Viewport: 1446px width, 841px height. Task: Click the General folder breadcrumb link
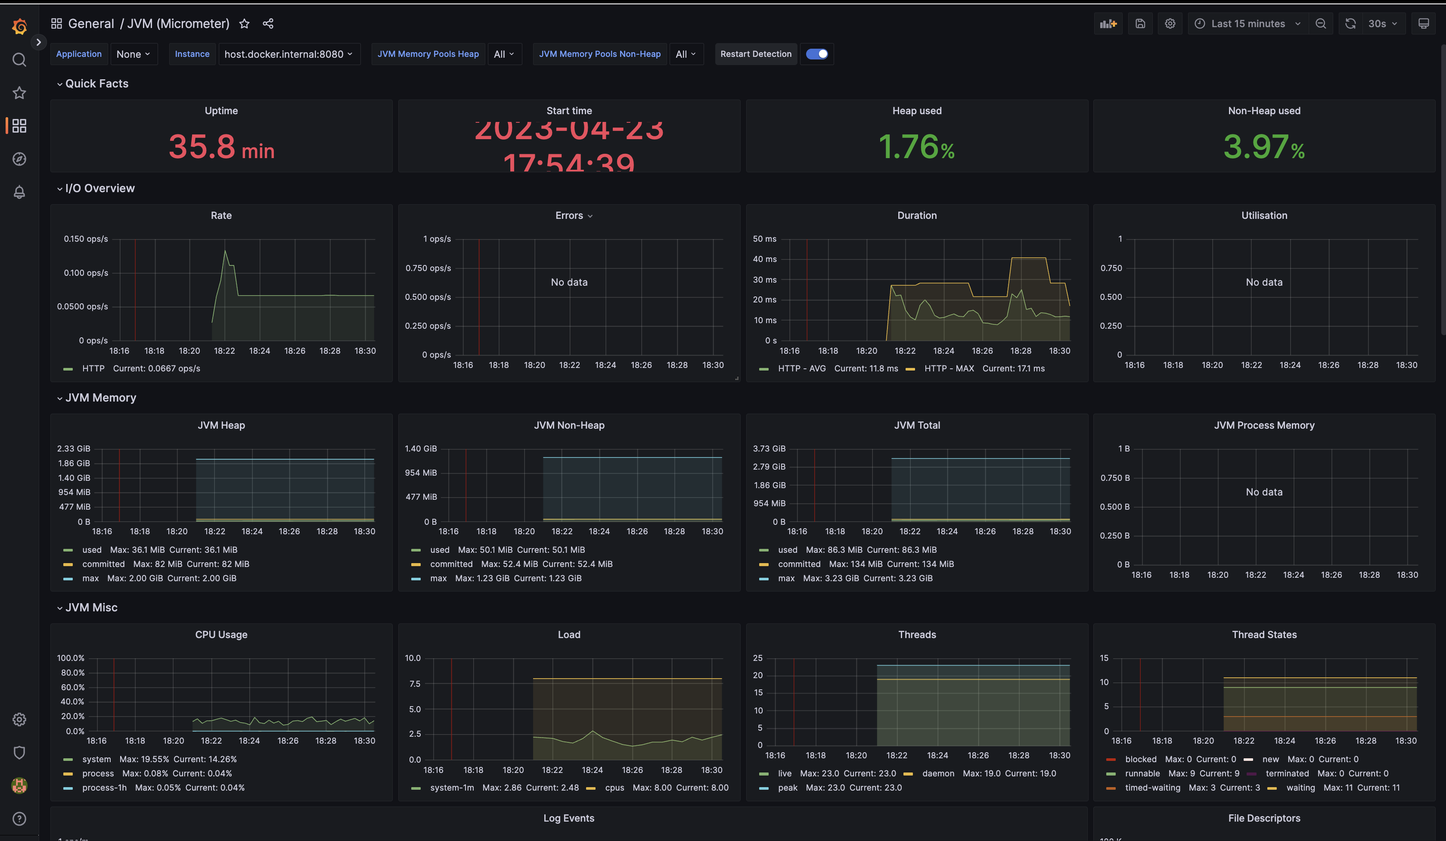pyautogui.click(x=91, y=24)
